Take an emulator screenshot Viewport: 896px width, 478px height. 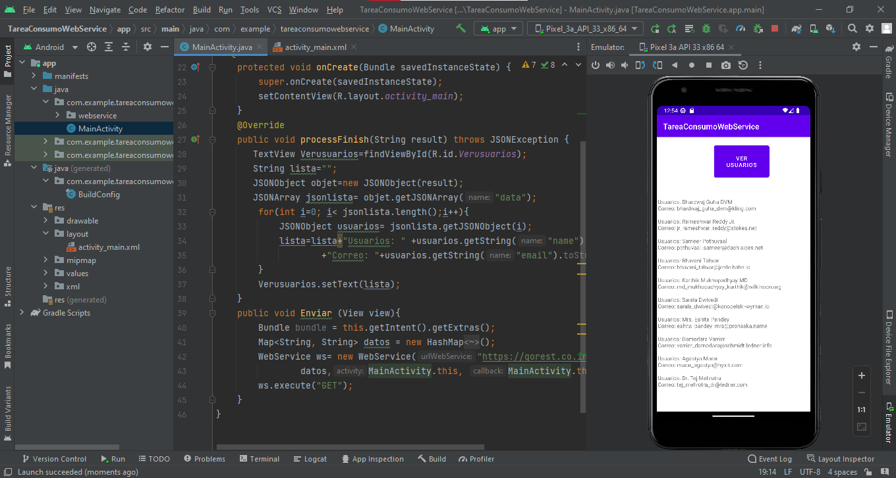[x=726, y=65]
